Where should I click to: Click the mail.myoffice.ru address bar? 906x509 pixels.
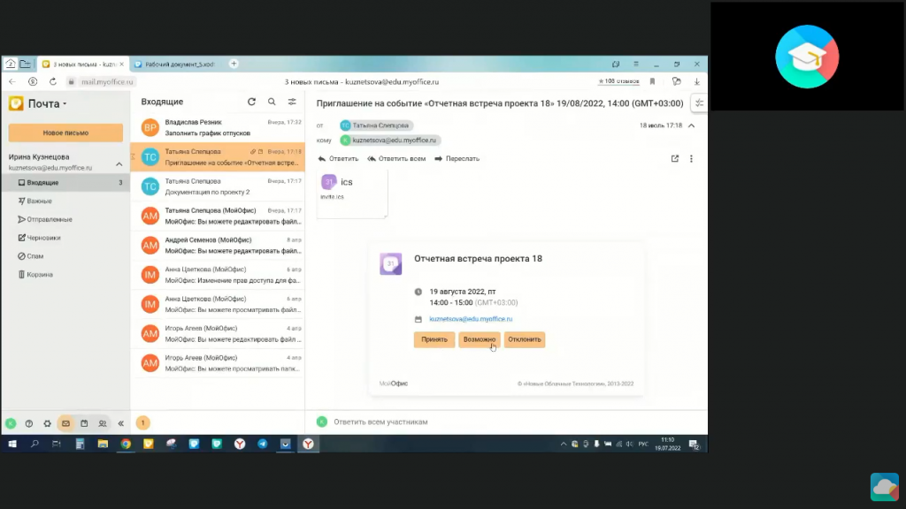tap(107, 82)
